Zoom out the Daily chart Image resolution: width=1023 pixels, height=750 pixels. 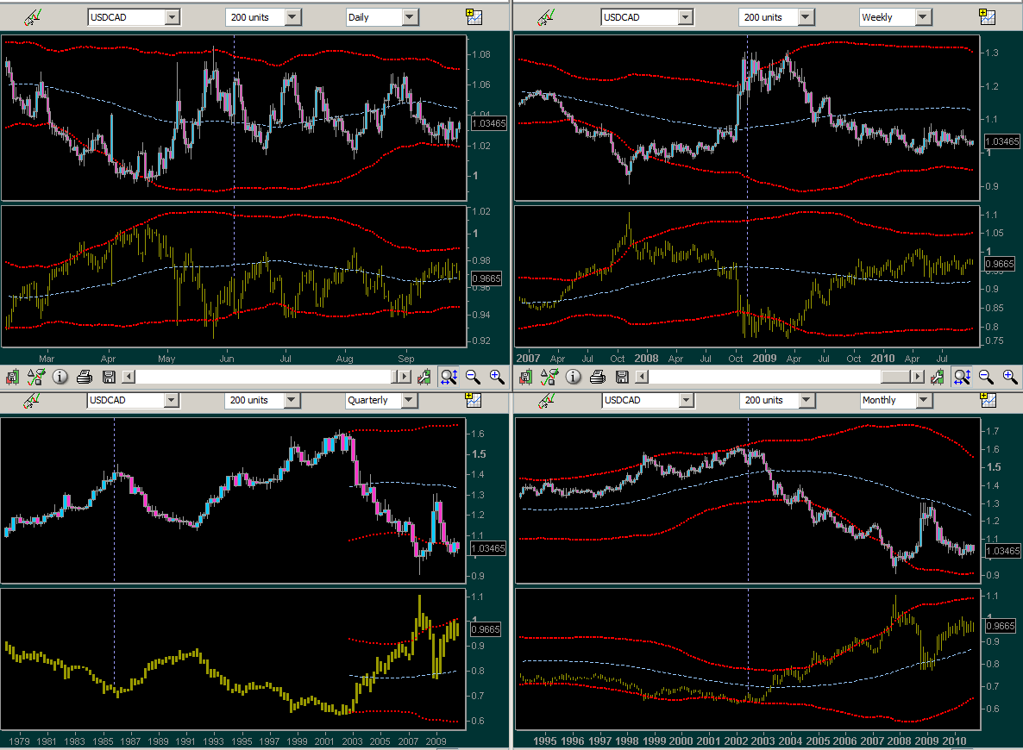point(473,377)
